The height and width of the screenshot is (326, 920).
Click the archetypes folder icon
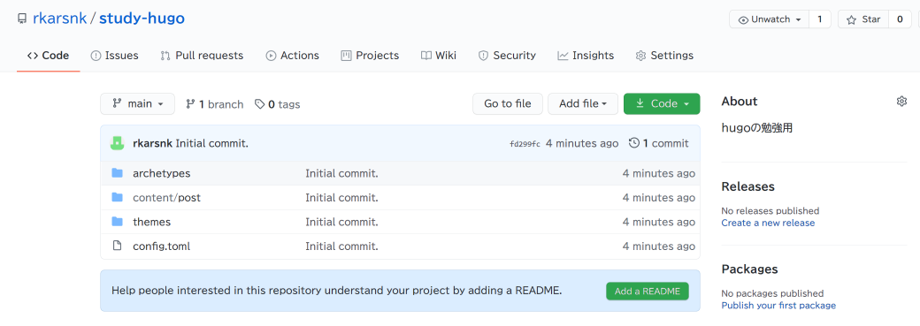[x=118, y=173]
